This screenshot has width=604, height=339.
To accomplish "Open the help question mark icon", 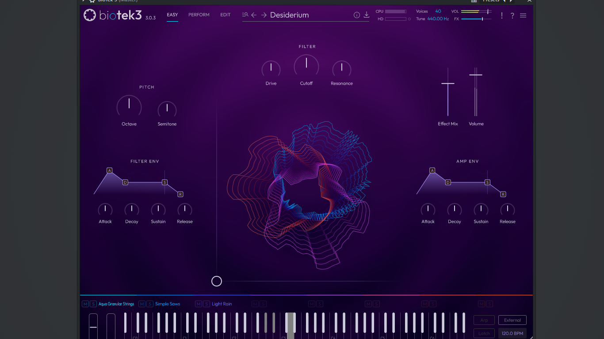I will tap(512, 15).
